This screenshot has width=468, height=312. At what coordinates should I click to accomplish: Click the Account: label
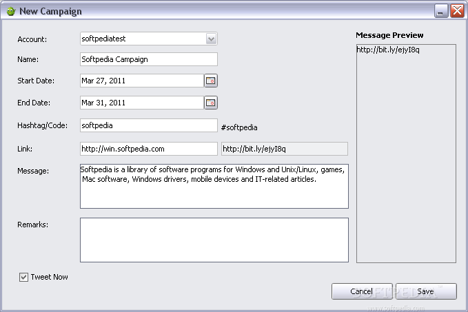(32, 39)
